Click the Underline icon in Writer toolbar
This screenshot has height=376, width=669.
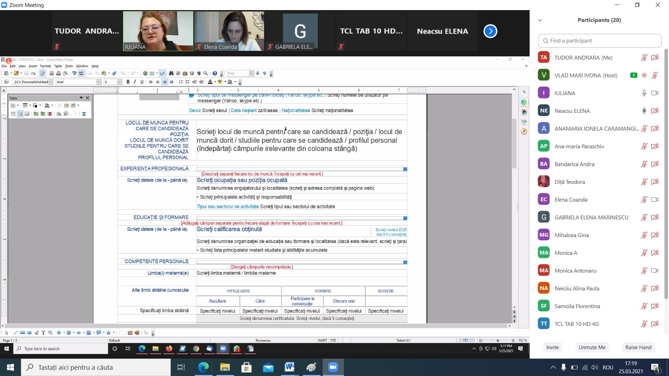click(x=142, y=82)
